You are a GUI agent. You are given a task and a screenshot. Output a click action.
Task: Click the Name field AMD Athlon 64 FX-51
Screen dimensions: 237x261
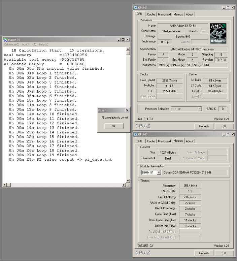(183, 26)
